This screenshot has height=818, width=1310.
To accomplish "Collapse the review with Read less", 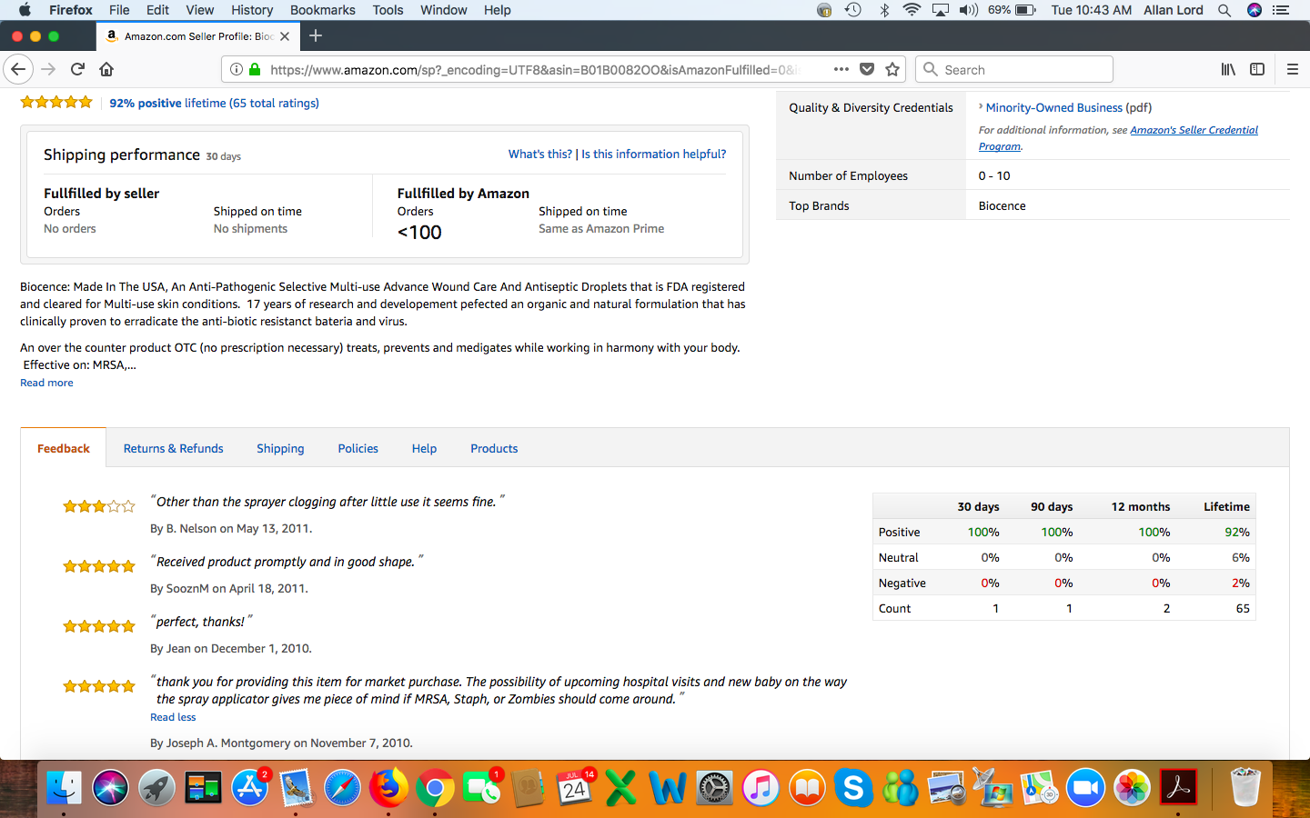I will 173,717.
